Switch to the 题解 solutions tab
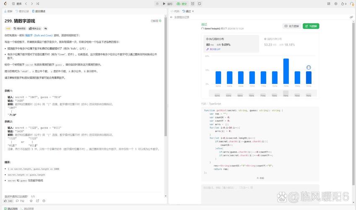356x210 pixels. coord(8,11)
